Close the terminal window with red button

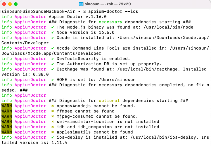point(4,4)
